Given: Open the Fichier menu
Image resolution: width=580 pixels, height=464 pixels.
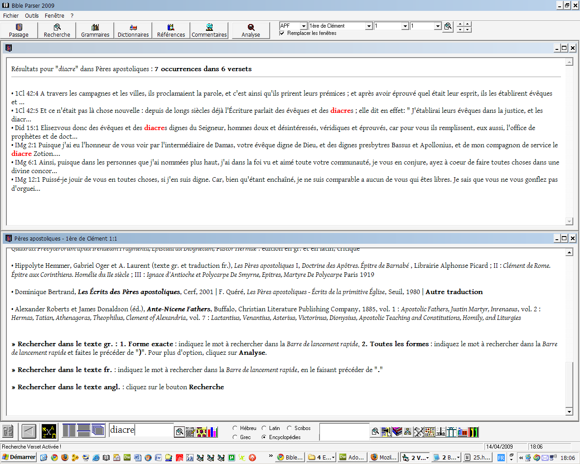Looking at the screenshot, I should point(11,15).
